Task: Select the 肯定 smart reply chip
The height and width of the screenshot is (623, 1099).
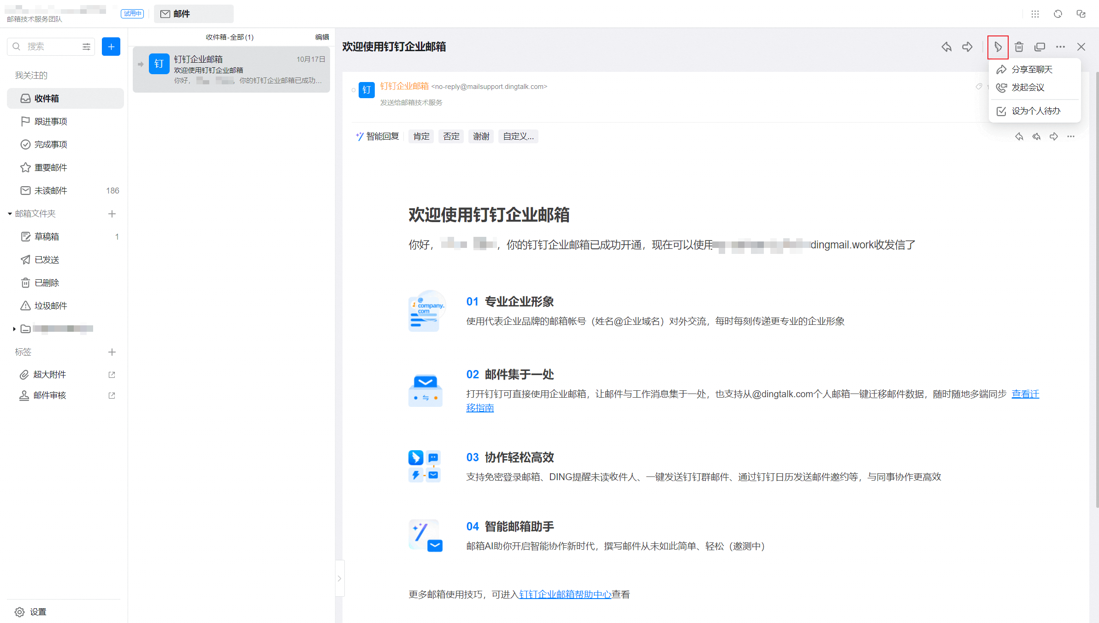Action: 421,136
